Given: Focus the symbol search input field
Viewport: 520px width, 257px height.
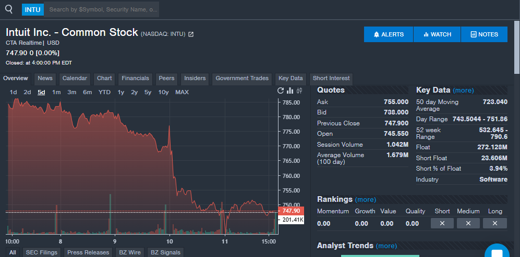Looking at the screenshot, I should pyautogui.click(x=102, y=9).
